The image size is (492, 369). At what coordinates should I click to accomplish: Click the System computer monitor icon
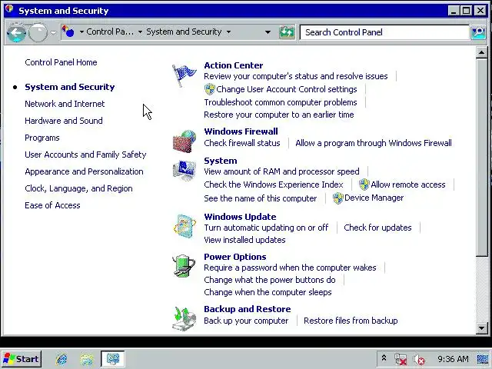coord(184,170)
